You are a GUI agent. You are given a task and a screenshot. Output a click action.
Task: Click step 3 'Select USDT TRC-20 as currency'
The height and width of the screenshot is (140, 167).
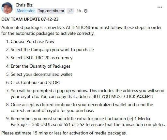pos(39,58)
